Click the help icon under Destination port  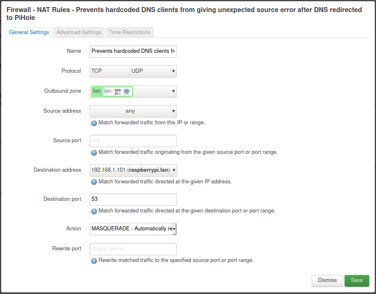pos(94,211)
